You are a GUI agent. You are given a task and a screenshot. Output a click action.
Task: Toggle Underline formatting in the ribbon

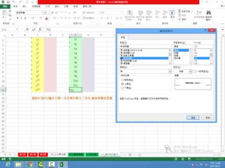click(25, 18)
